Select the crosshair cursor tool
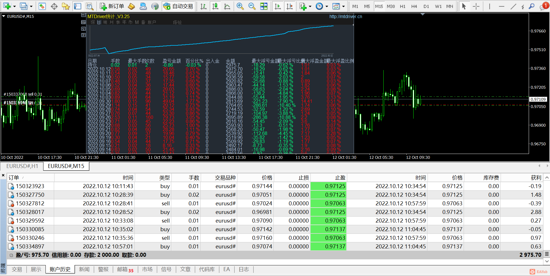The height and width of the screenshot is (276, 550). pyautogui.click(x=476, y=6)
